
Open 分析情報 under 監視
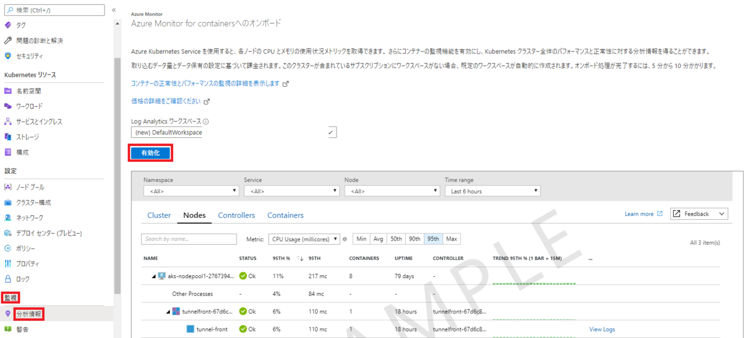(x=30, y=313)
